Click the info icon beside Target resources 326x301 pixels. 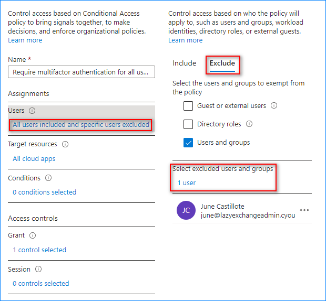(x=65, y=144)
